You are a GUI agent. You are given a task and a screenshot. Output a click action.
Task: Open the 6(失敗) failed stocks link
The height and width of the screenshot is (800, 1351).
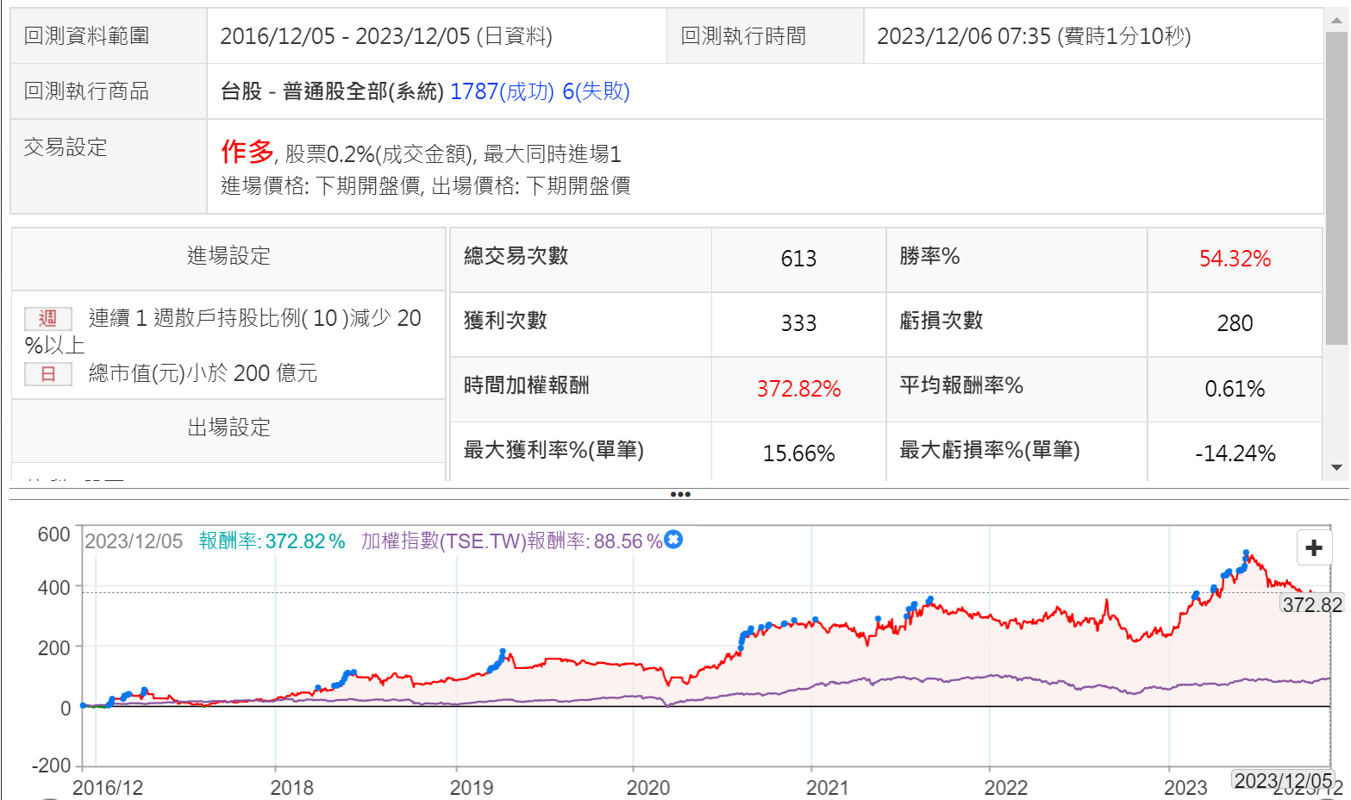[x=596, y=91]
